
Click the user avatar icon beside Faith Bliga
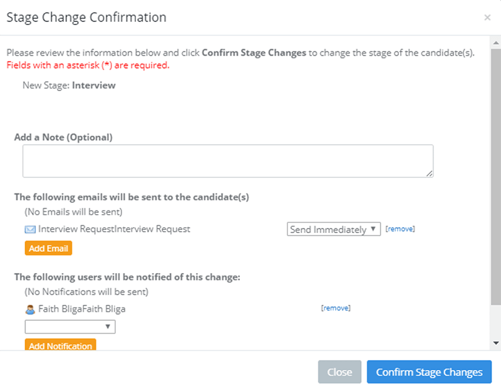click(29, 308)
